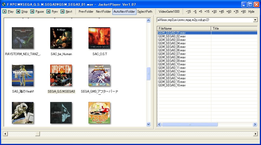Click the file list scroll-left arrow
The height and width of the screenshot is (145, 261).
coord(159,124)
